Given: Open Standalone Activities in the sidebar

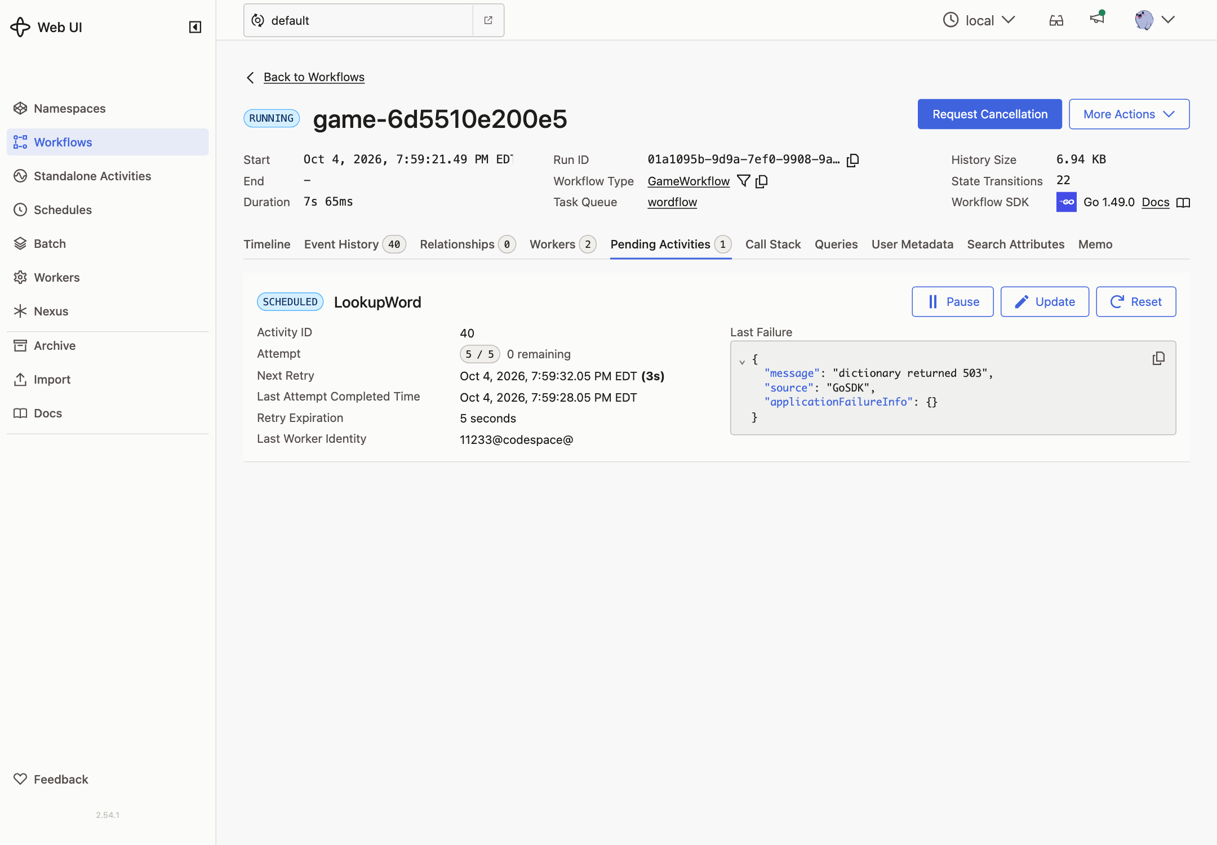Looking at the screenshot, I should click(108, 176).
